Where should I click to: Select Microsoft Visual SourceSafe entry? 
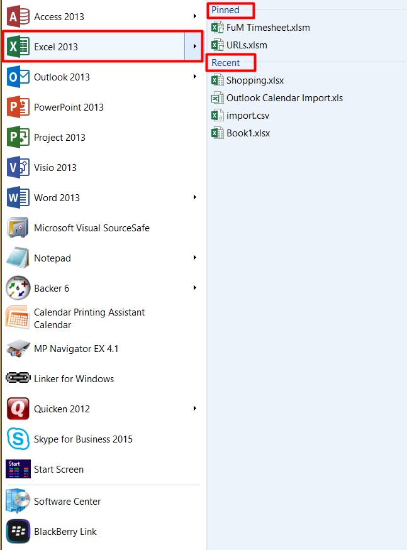coord(102,228)
